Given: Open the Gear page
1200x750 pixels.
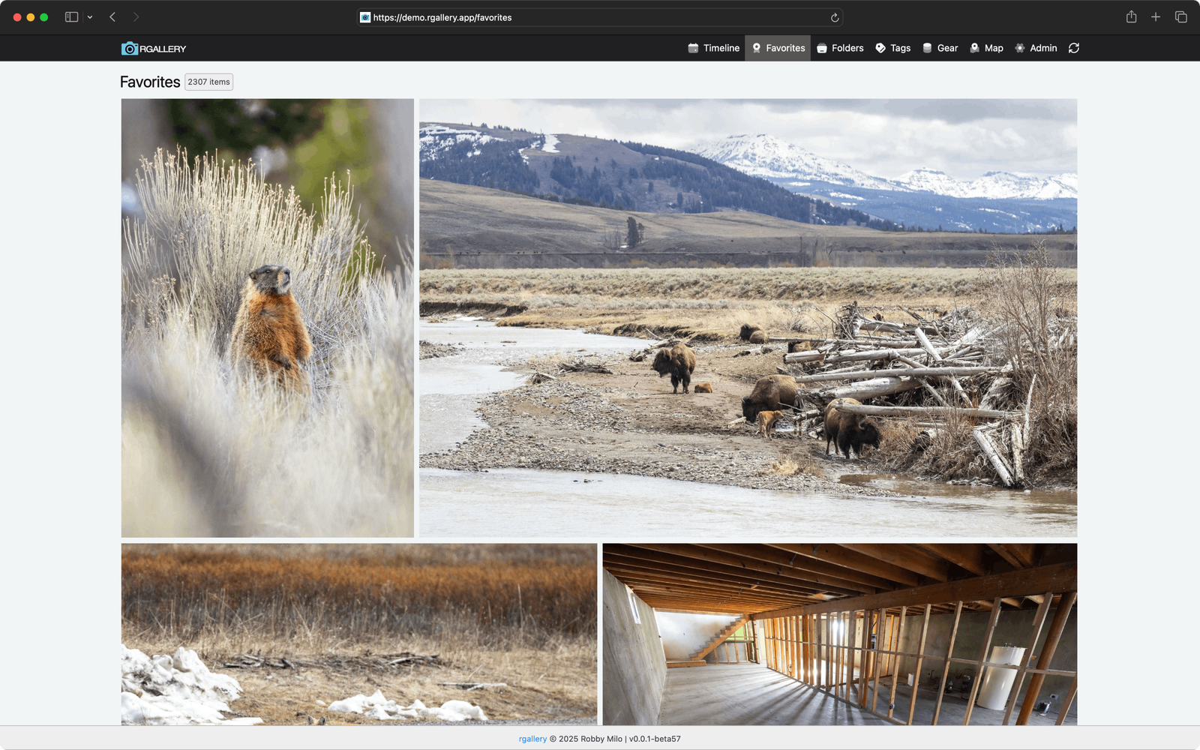Looking at the screenshot, I should pyautogui.click(x=940, y=48).
